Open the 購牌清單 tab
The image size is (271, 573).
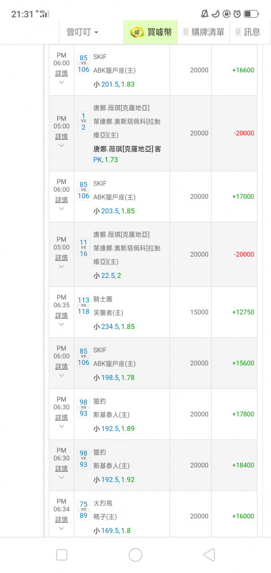pos(204,32)
